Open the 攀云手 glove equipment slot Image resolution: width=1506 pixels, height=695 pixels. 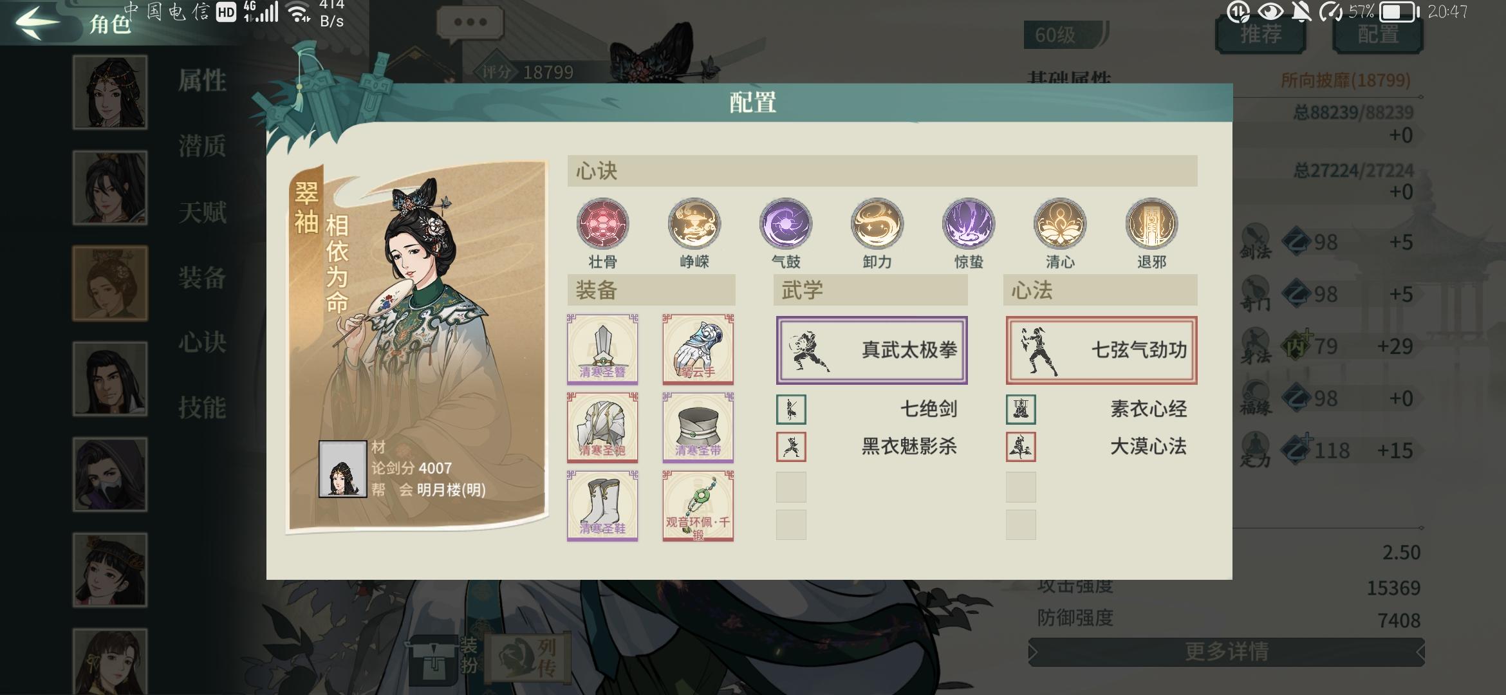[698, 349]
